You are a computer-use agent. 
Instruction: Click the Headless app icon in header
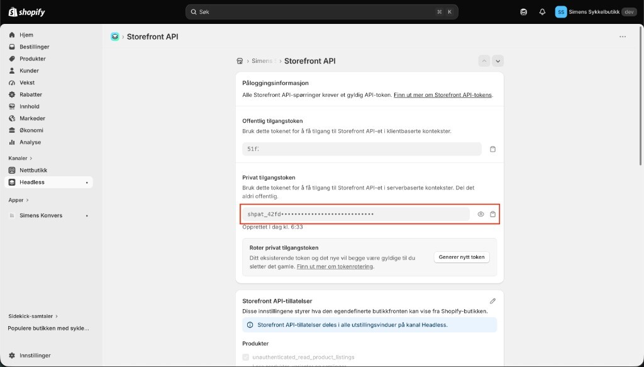(x=115, y=37)
